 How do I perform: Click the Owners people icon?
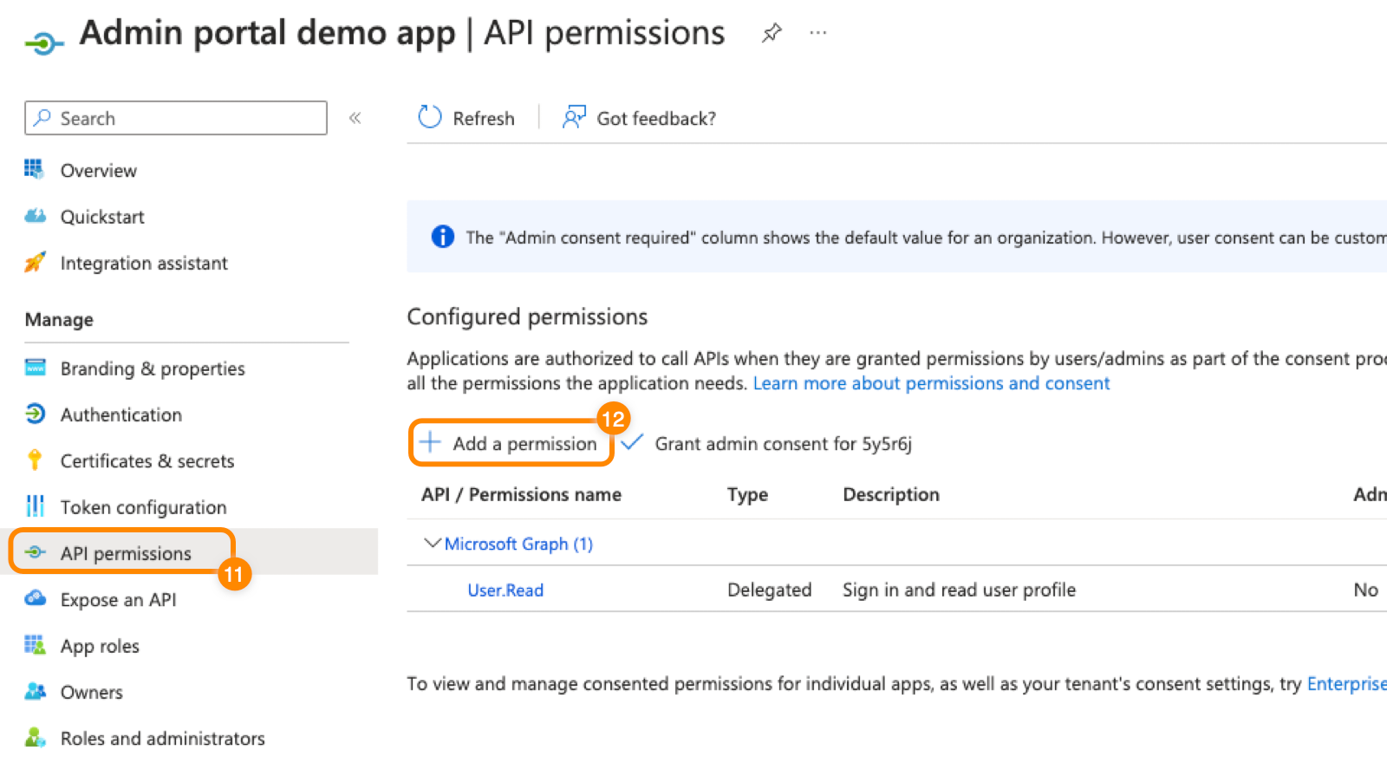35,691
